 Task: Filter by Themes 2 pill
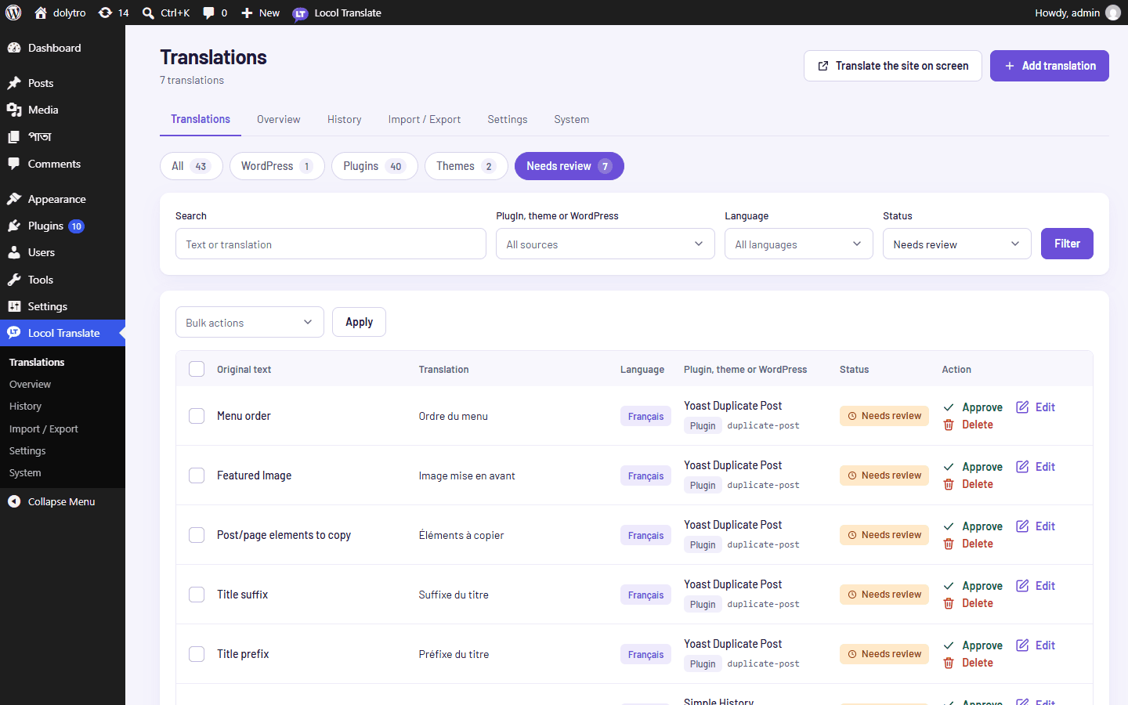(466, 166)
